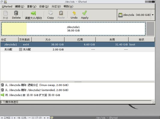Sort by the 未用 column header

(112, 40)
